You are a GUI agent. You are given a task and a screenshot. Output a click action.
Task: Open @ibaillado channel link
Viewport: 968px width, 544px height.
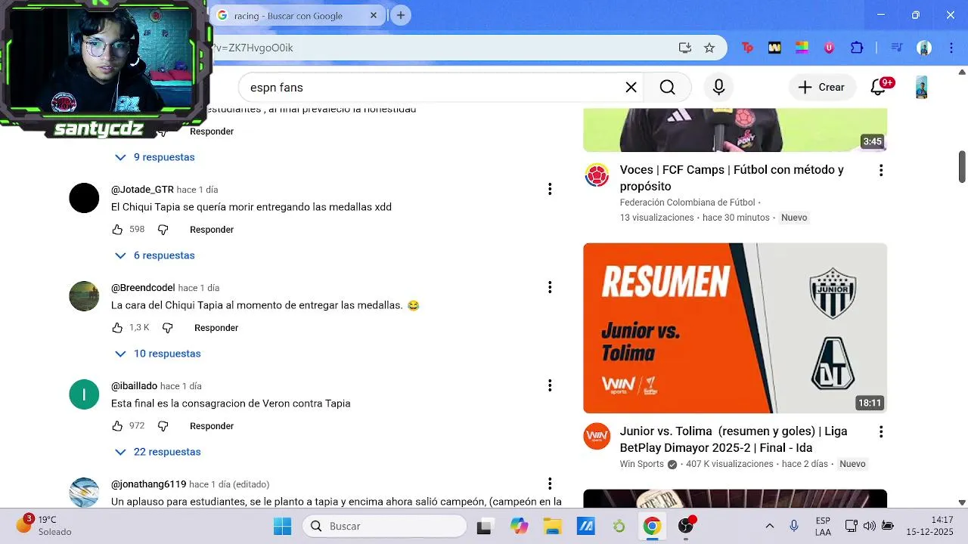tap(134, 386)
